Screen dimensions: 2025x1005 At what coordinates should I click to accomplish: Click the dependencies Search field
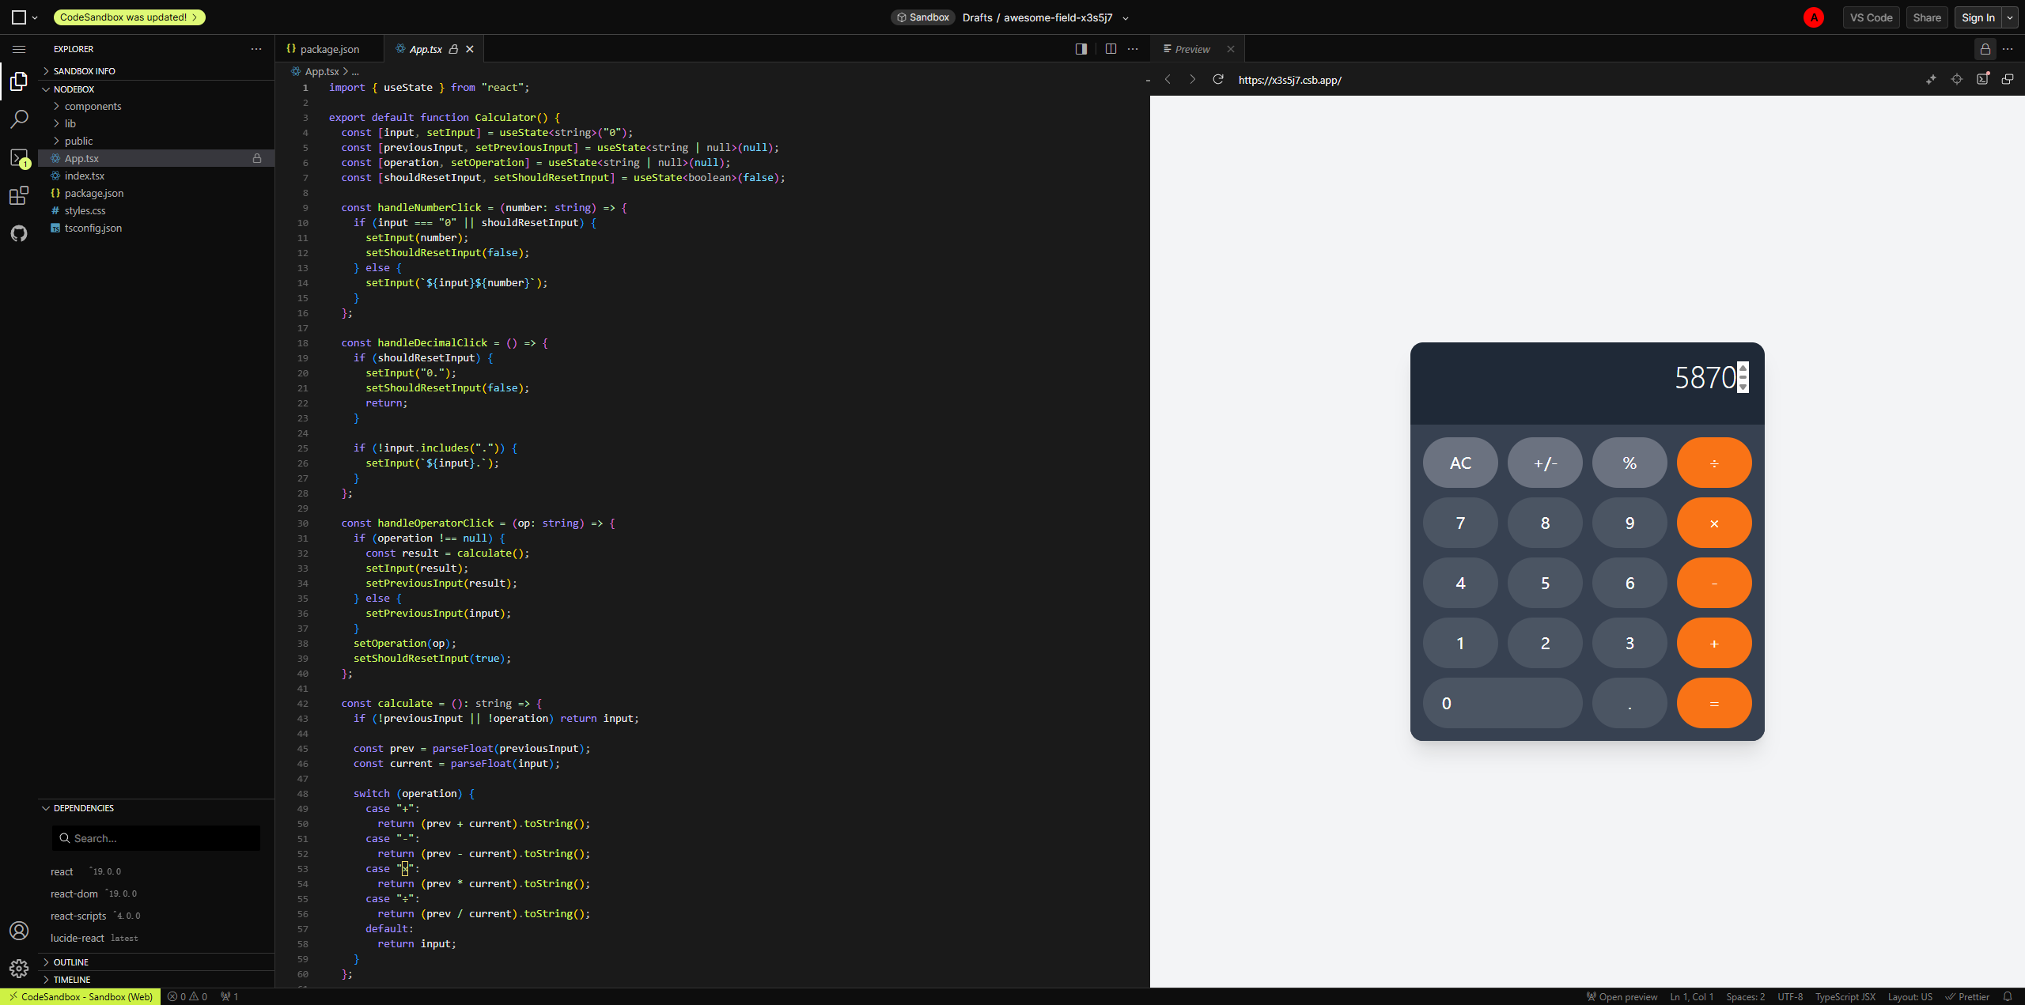click(156, 838)
